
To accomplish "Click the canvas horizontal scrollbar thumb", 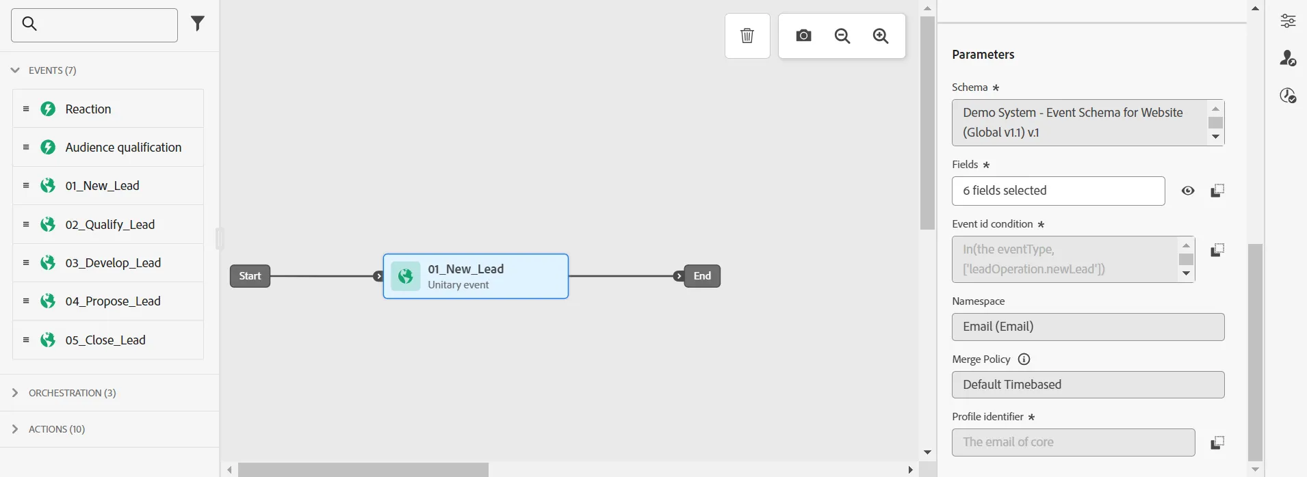I will [x=363, y=470].
